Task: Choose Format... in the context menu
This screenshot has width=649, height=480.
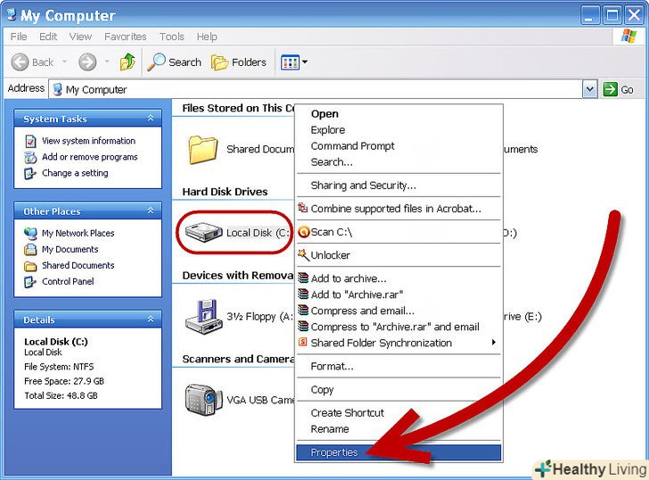Action: pyautogui.click(x=398, y=366)
